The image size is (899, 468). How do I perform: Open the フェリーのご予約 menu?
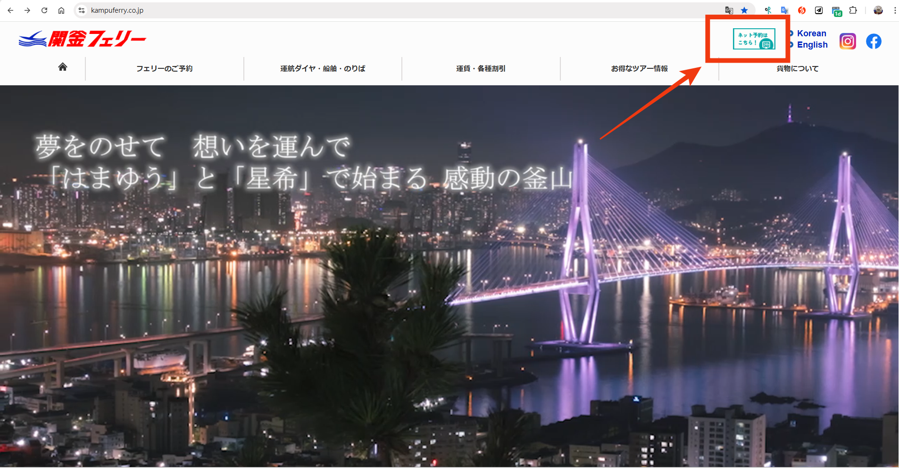(164, 69)
